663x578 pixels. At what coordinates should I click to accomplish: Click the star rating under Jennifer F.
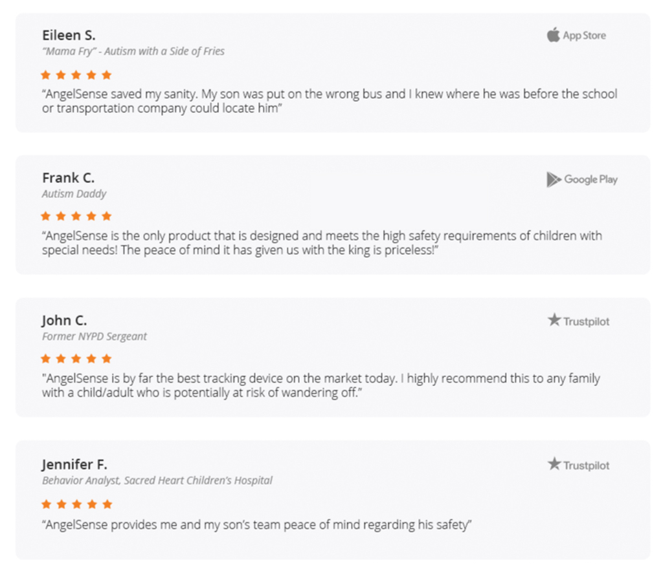pyautogui.click(x=76, y=504)
